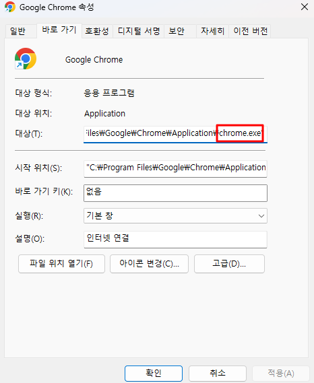Close the Google Chrome 속성 dialog
The width and height of the screenshot is (314, 383).
coord(304,7)
